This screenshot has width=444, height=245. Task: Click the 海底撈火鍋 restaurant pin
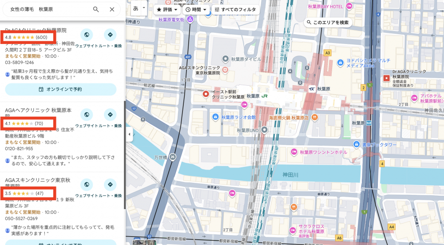click(314, 117)
